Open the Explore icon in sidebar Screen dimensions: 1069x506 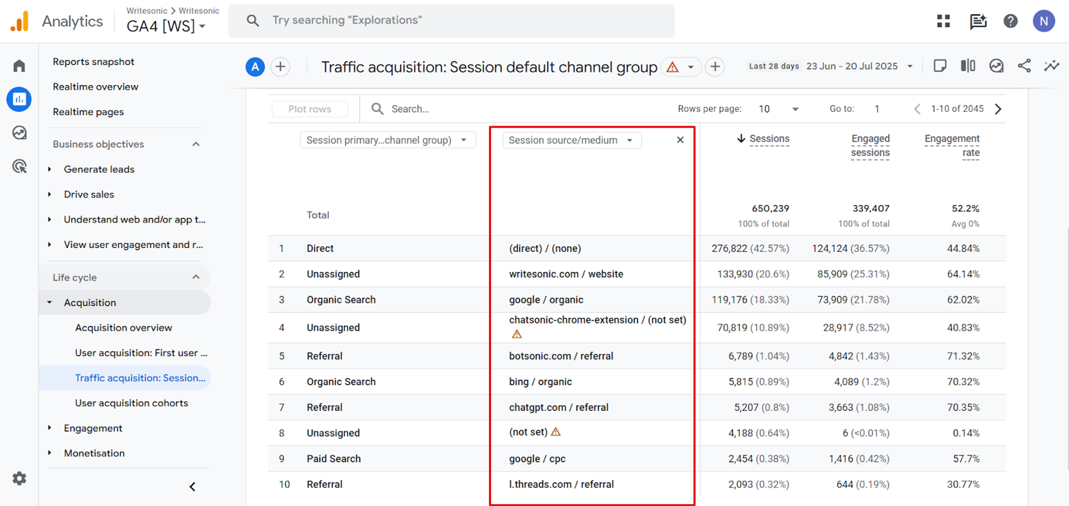click(x=19, y=133)
